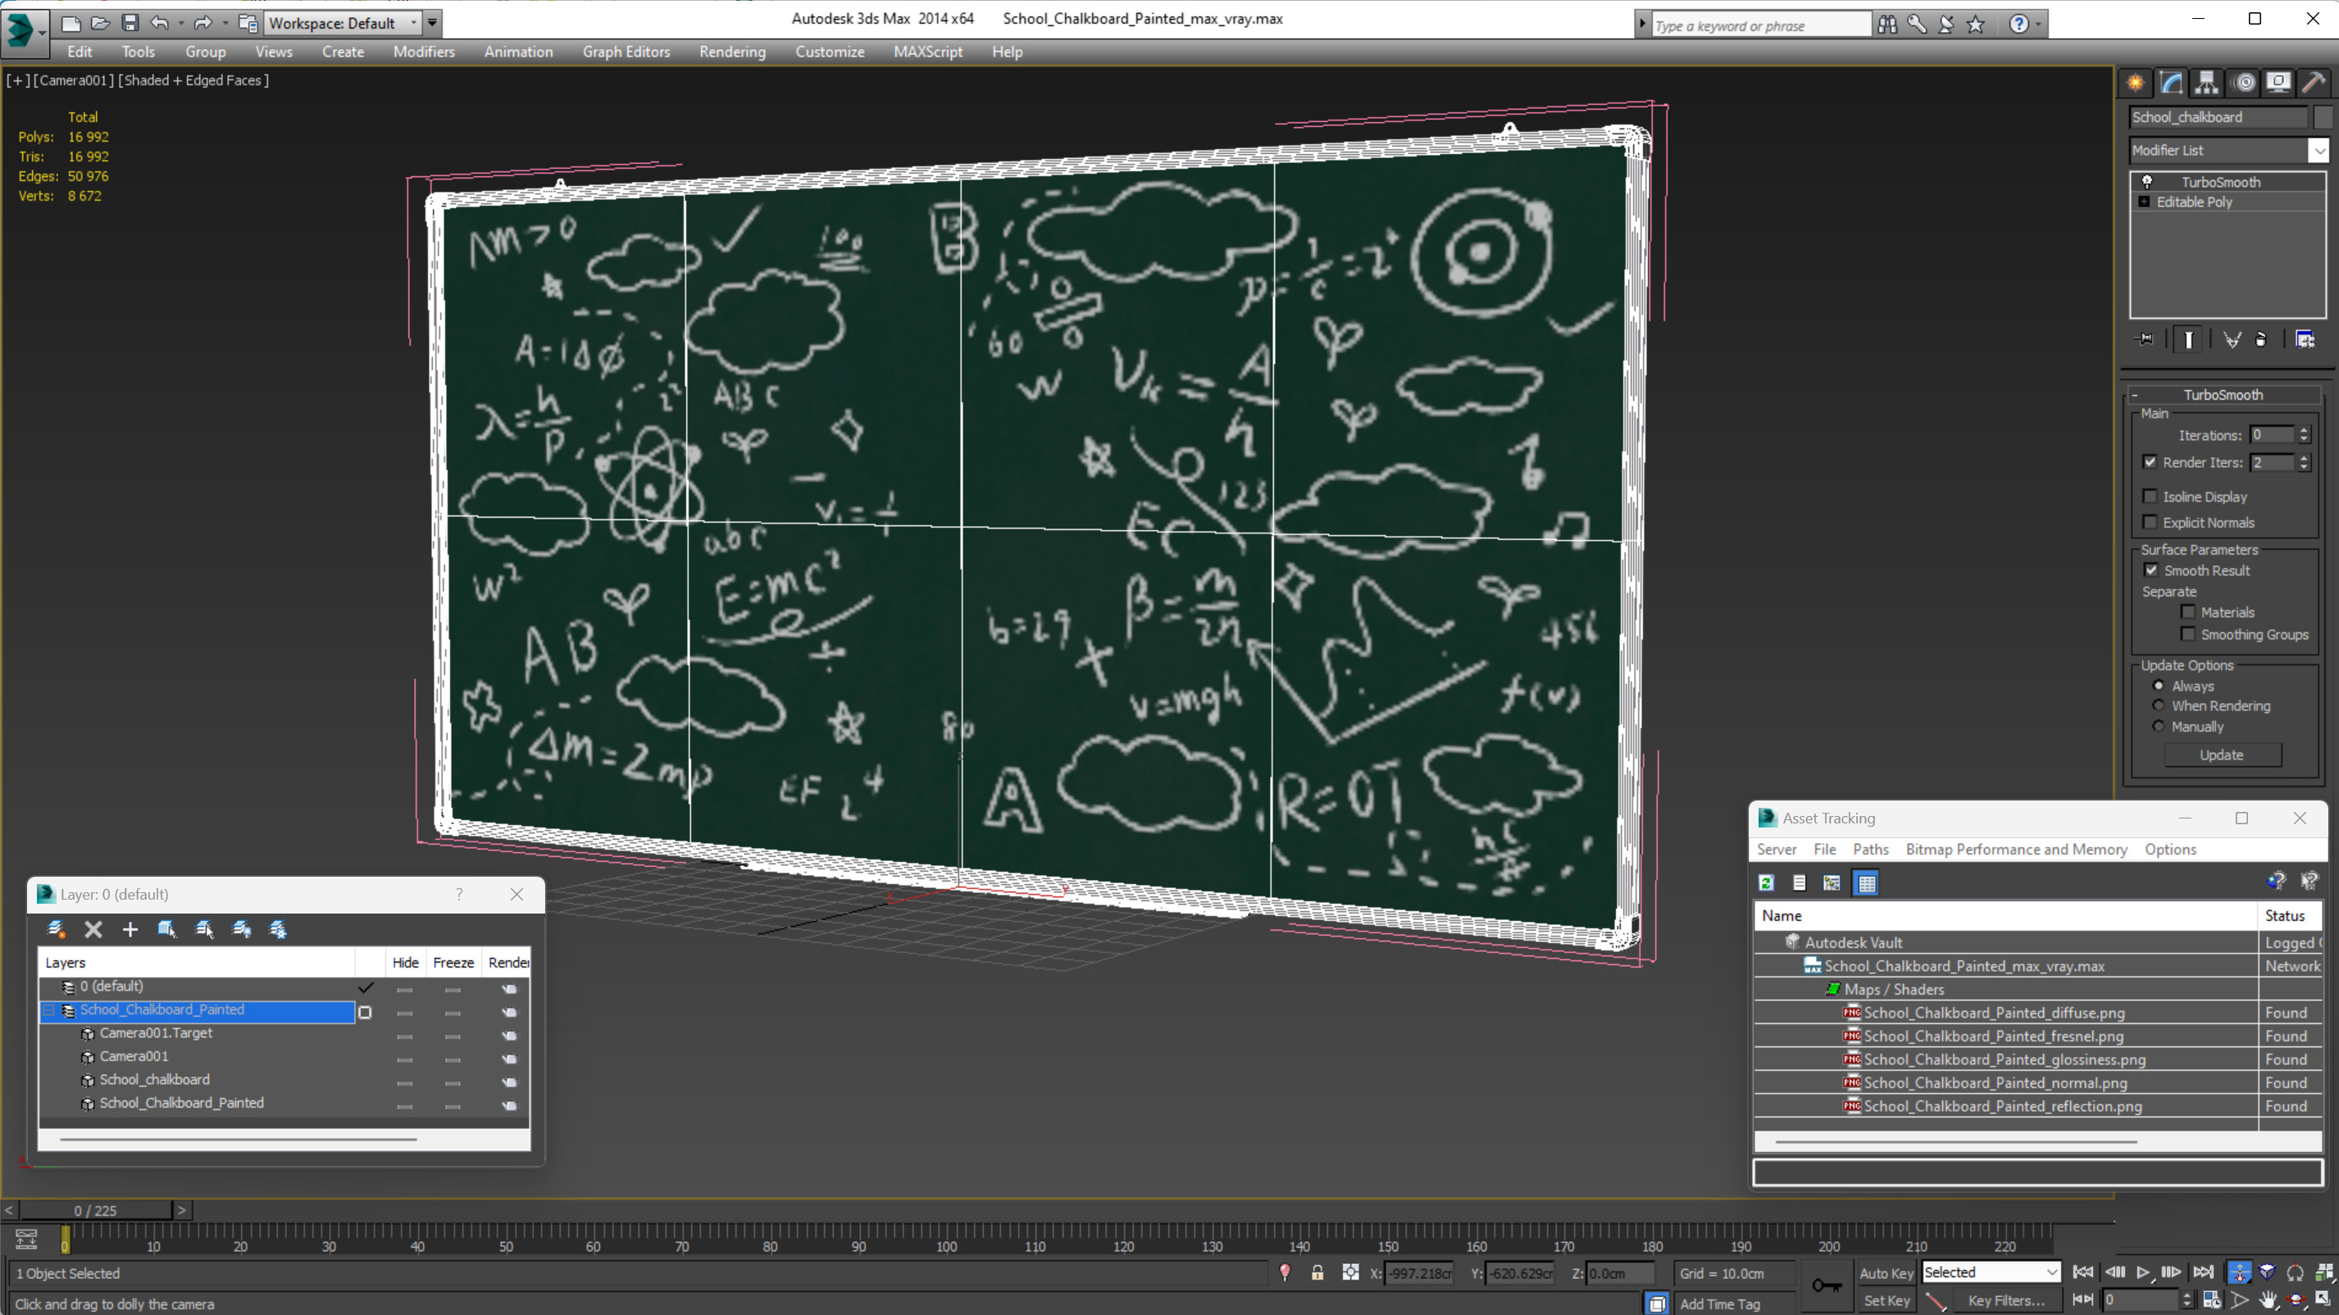The image size is (2339, 1315).
Task: Open the Motion panel tab
Action: 2244,83
